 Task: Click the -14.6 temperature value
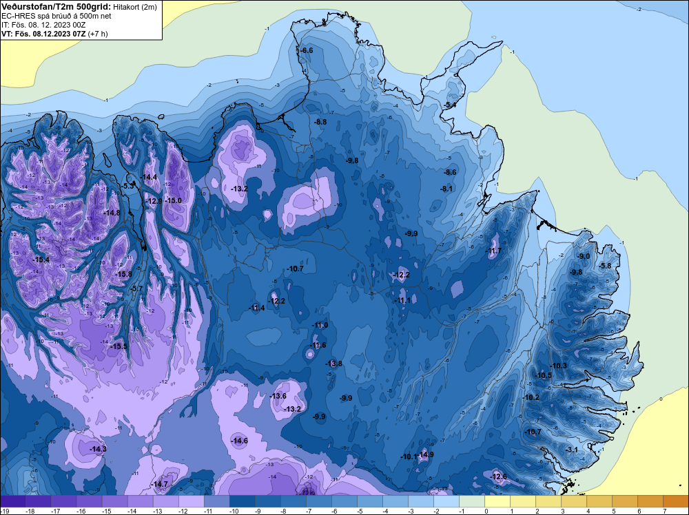click(240, 441)
